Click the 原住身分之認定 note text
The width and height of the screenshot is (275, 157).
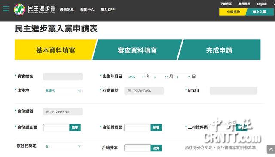coord(220,148)
